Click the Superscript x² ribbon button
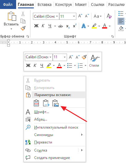 pyautogui.click(x=74, y=26)
